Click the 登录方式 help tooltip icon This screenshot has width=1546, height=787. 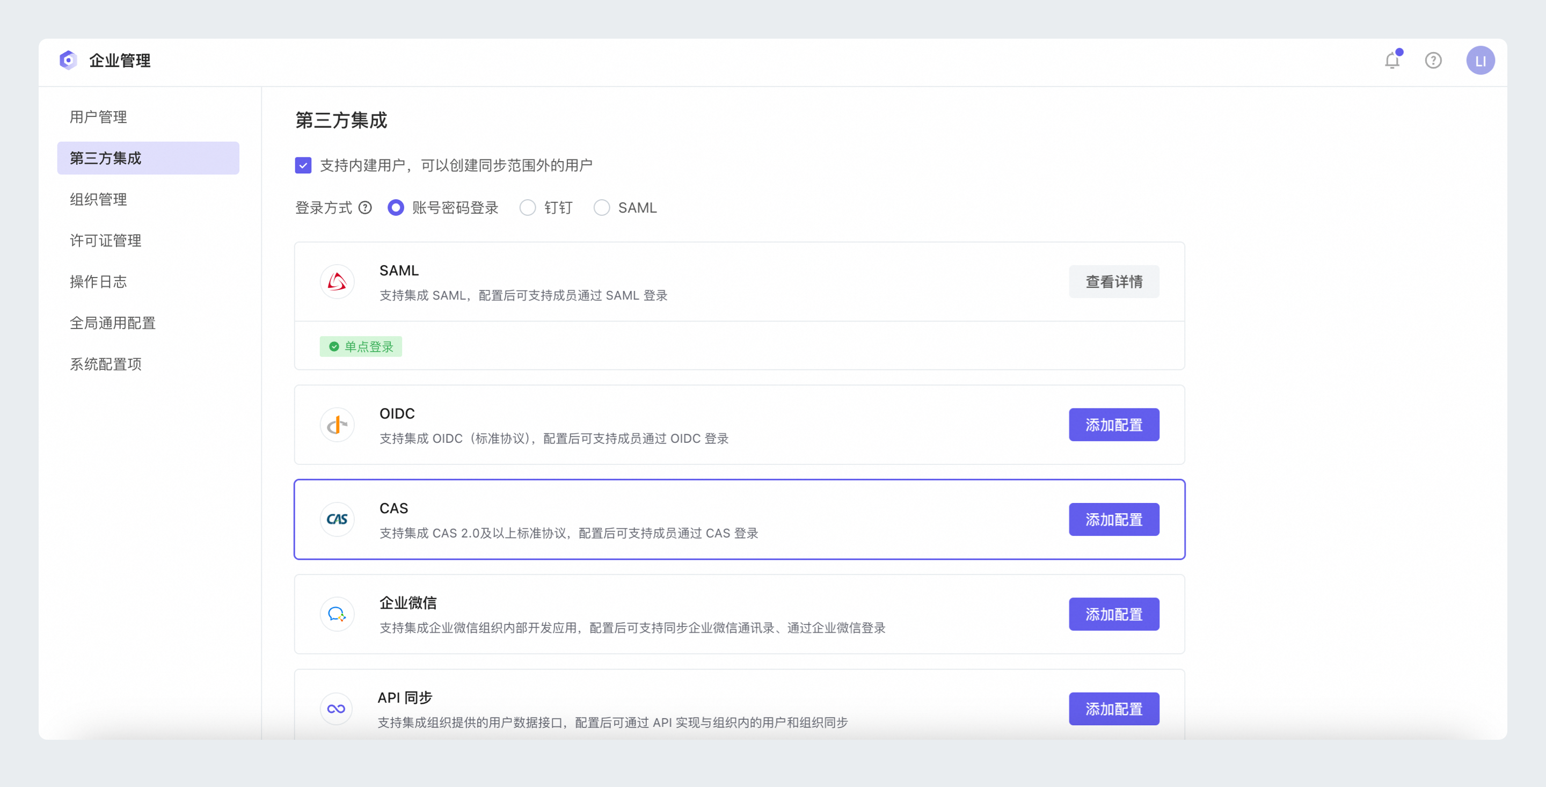(x=365, y=208)
